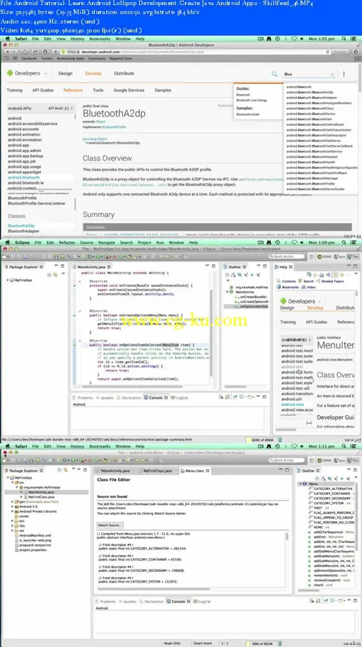Select android.bluetooth.BluetoothHeadset in search suggestions
362x647 pixels.
tap(312, 157)
